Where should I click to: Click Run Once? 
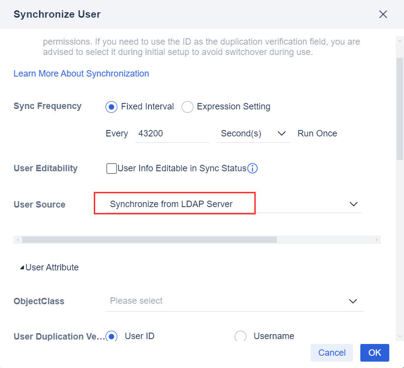point(317,133)
